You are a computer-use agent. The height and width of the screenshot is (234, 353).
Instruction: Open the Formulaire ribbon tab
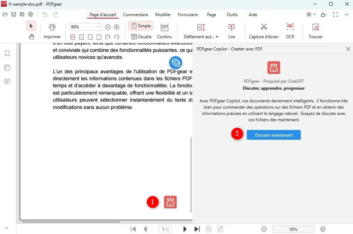tap(188, 15)
